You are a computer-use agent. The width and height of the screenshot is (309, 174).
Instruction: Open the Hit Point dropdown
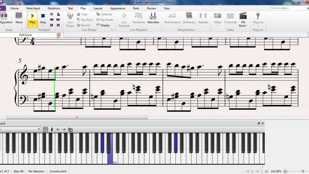point(243,19)
